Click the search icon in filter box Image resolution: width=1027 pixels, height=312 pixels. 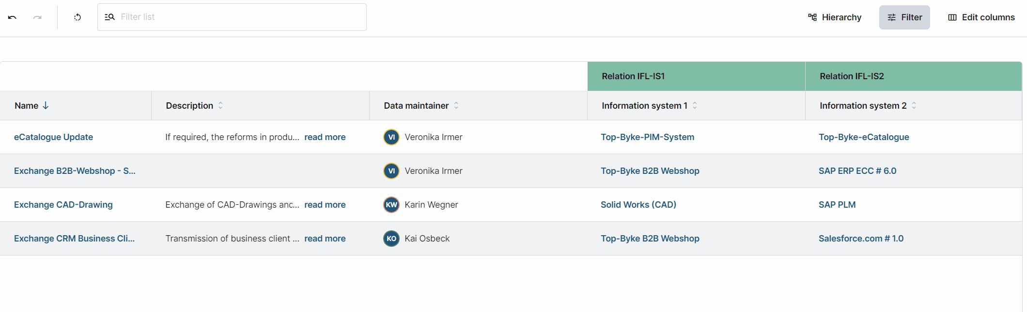pos(110,17)
